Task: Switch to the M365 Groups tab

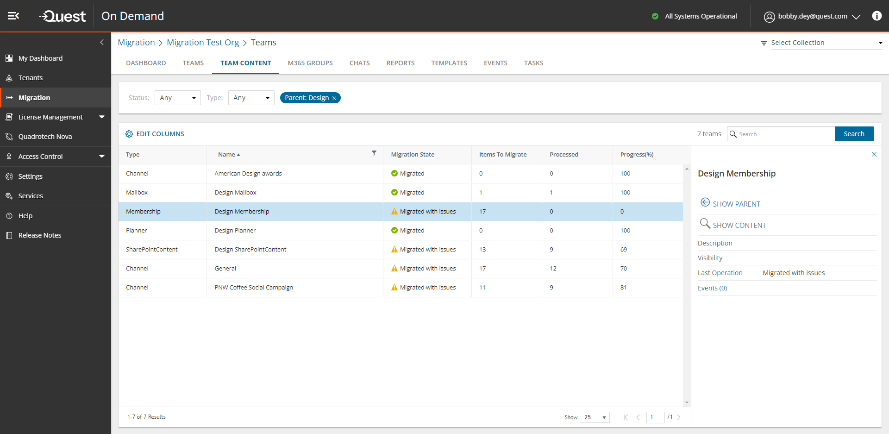Action: coord(310,63)
